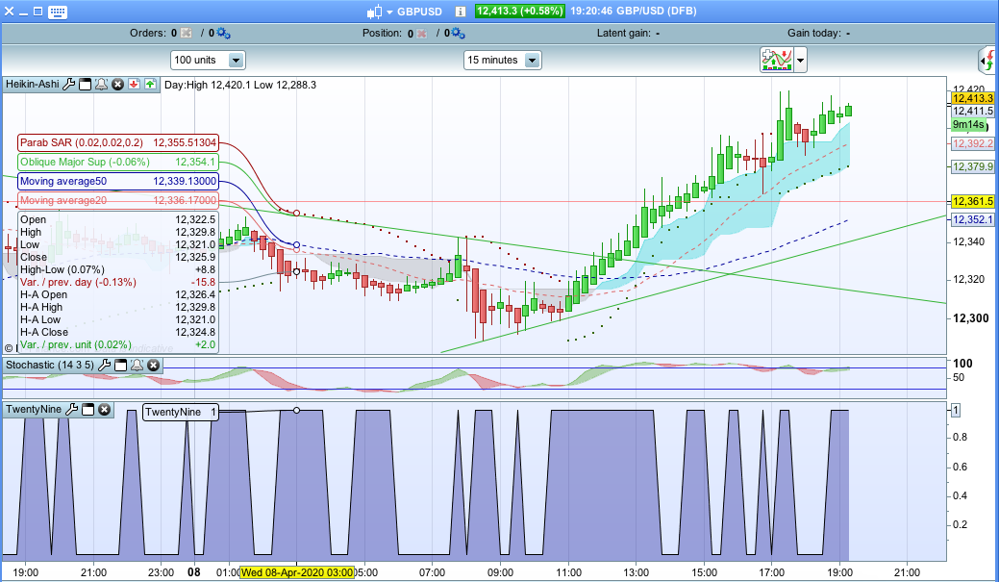Select the Moving average50 legend label
This screenshot has height=582, width=999.
click(x=118, y=181)
